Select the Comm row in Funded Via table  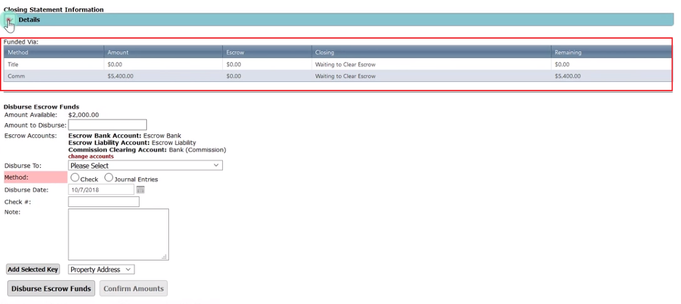(x=17, y=76)
